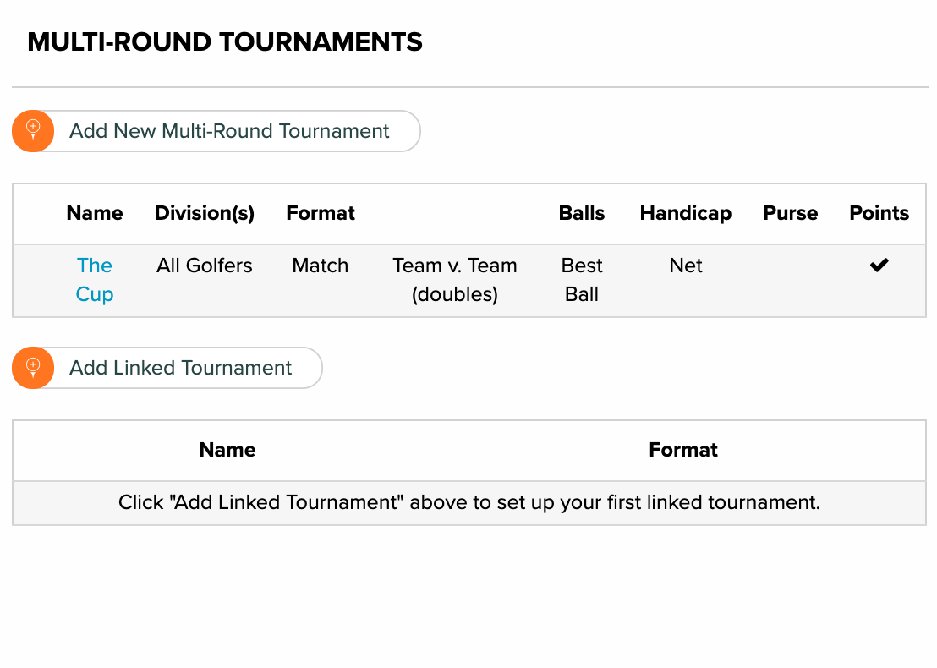The width and height of the screenshot is (937, 668).
Task: Click the Purse column header
Action: click(790, 213)
